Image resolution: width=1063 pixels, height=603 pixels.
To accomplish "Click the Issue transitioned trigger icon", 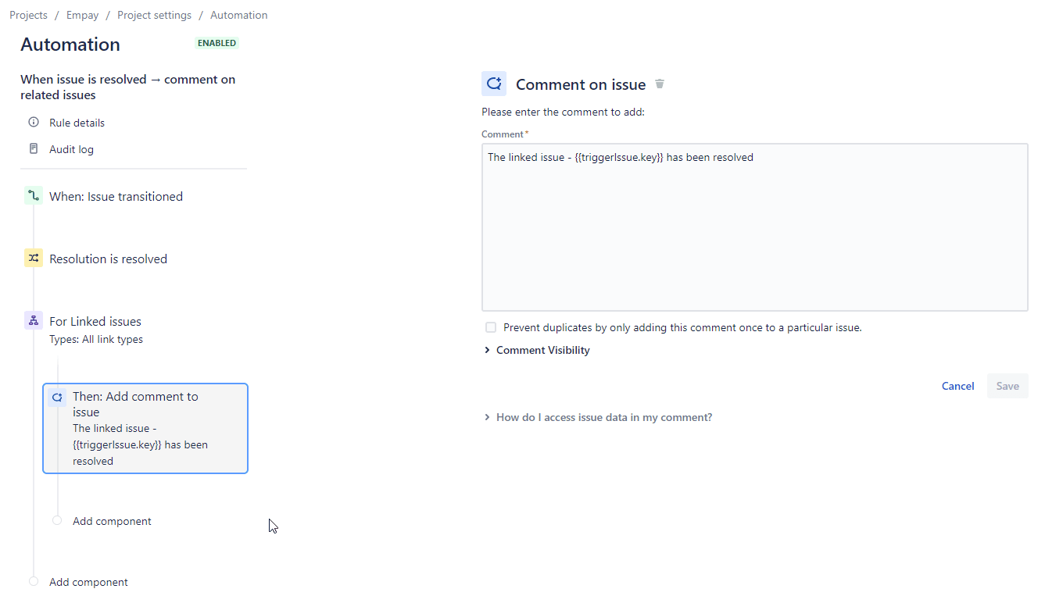I will 33,196.
